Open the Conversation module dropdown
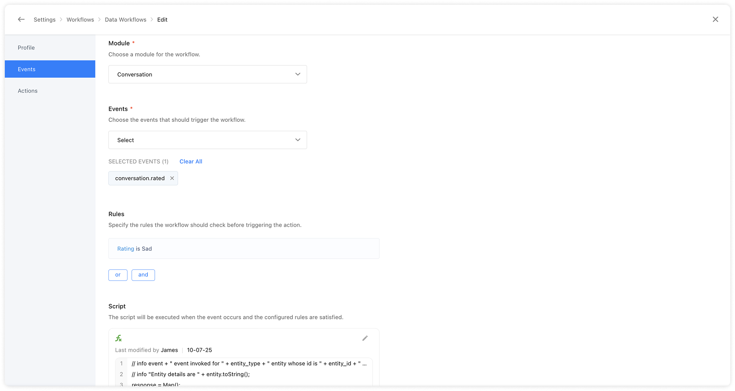 pyautogui.click(x=207, y=74)
